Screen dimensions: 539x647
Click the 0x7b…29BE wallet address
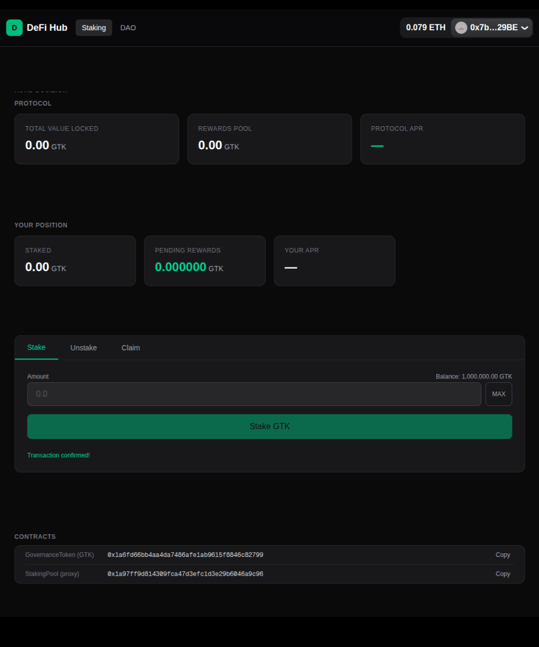click(494, 27)
